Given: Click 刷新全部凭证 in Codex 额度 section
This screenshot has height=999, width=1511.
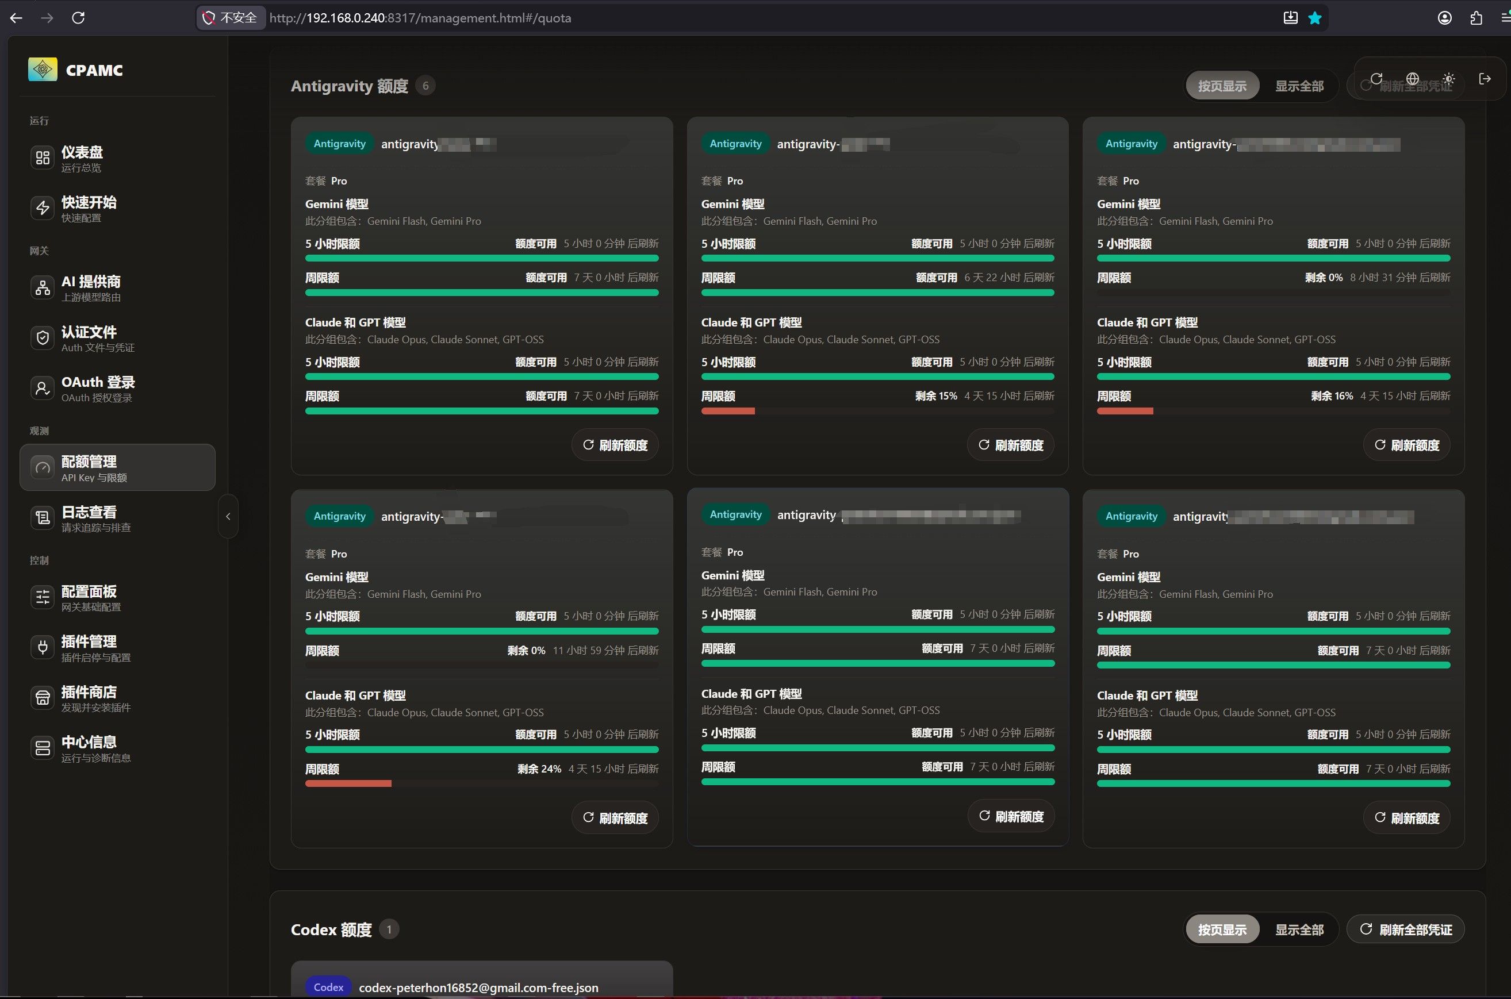Looking at the screenshot, I should [x=1406, y=929].
